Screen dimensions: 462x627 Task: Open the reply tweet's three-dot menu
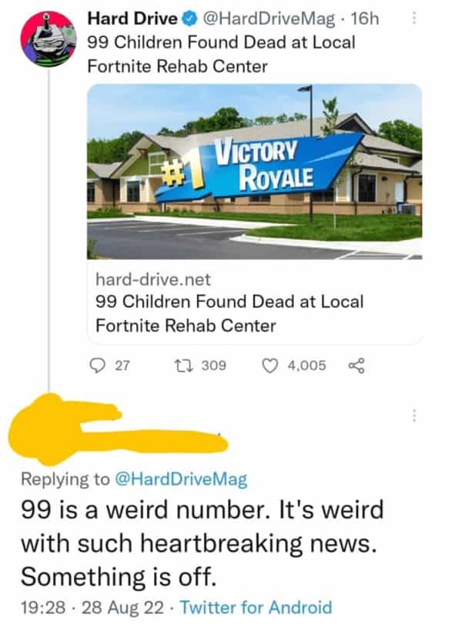click(414, 415)
